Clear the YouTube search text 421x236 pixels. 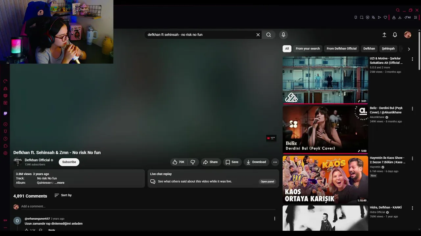(258, 35)
